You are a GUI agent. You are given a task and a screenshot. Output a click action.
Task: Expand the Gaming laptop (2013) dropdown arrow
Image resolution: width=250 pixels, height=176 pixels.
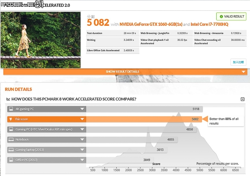pyautogui.click(x=82, y=150)
